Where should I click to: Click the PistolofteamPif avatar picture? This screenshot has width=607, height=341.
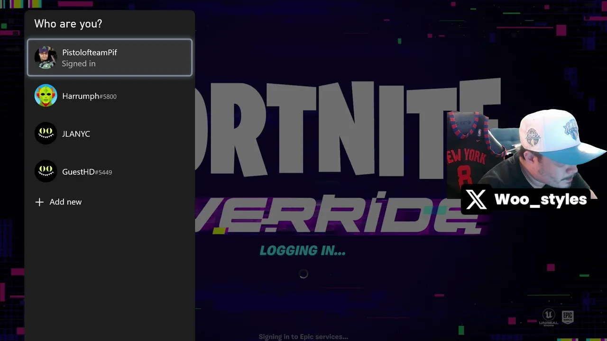46,57
